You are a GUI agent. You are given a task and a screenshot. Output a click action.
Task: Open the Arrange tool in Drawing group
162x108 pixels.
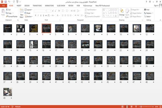tap(122, 13)
